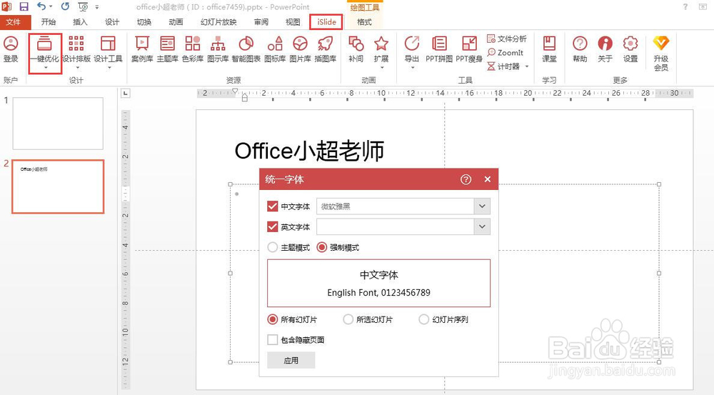
Task: Close the 统一字体 dialog
Action: pyautogui.click(x=488, y=179)
